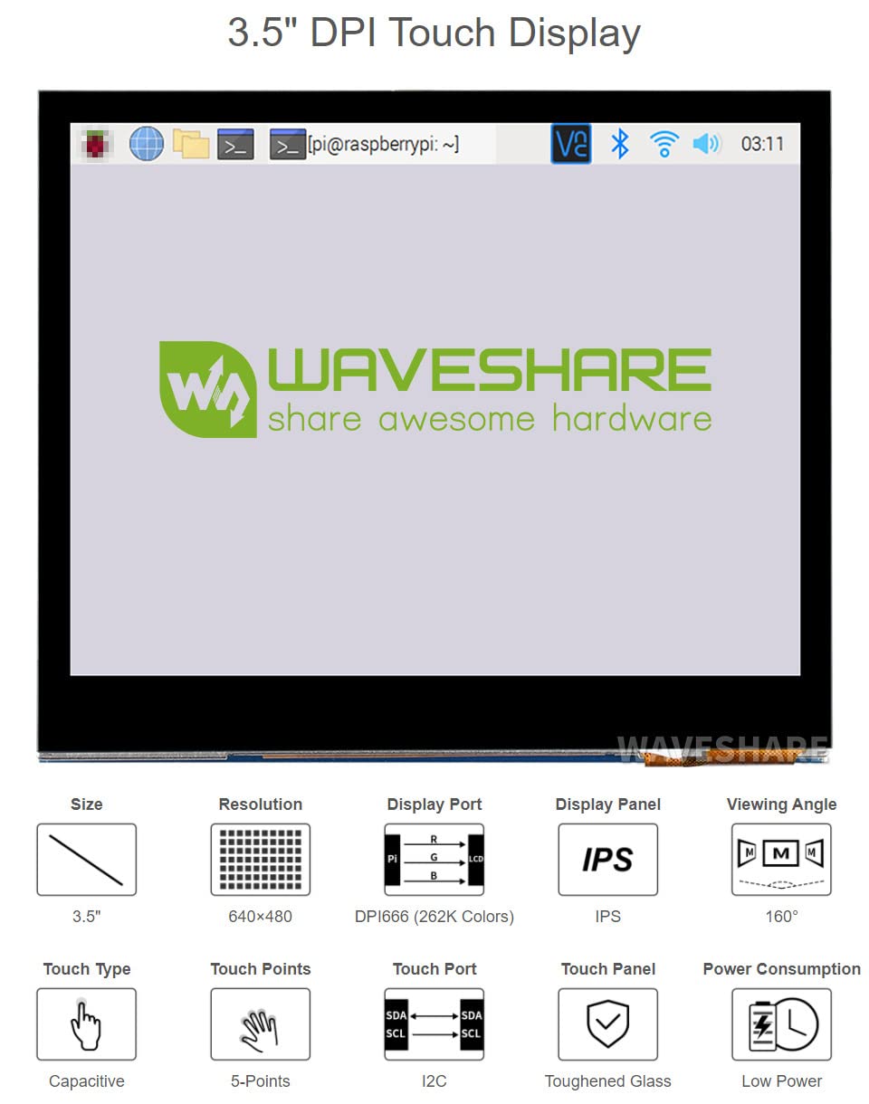Click the WAVESHARE wordmark on the desktop
The height and width of the screenshot is (1104, 869).
point(489,369)
